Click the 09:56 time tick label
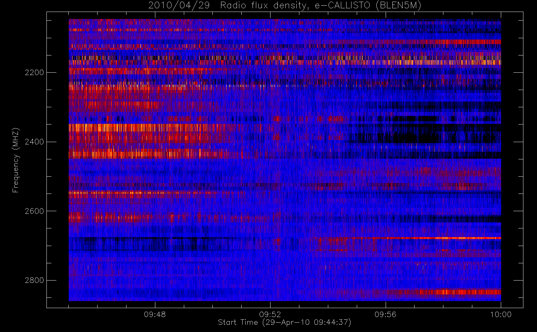Image resolution: width=537 pixels, height=332 pixels. point(385,314)
